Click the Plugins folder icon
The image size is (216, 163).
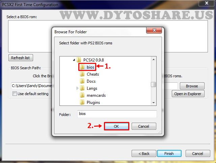82,103
